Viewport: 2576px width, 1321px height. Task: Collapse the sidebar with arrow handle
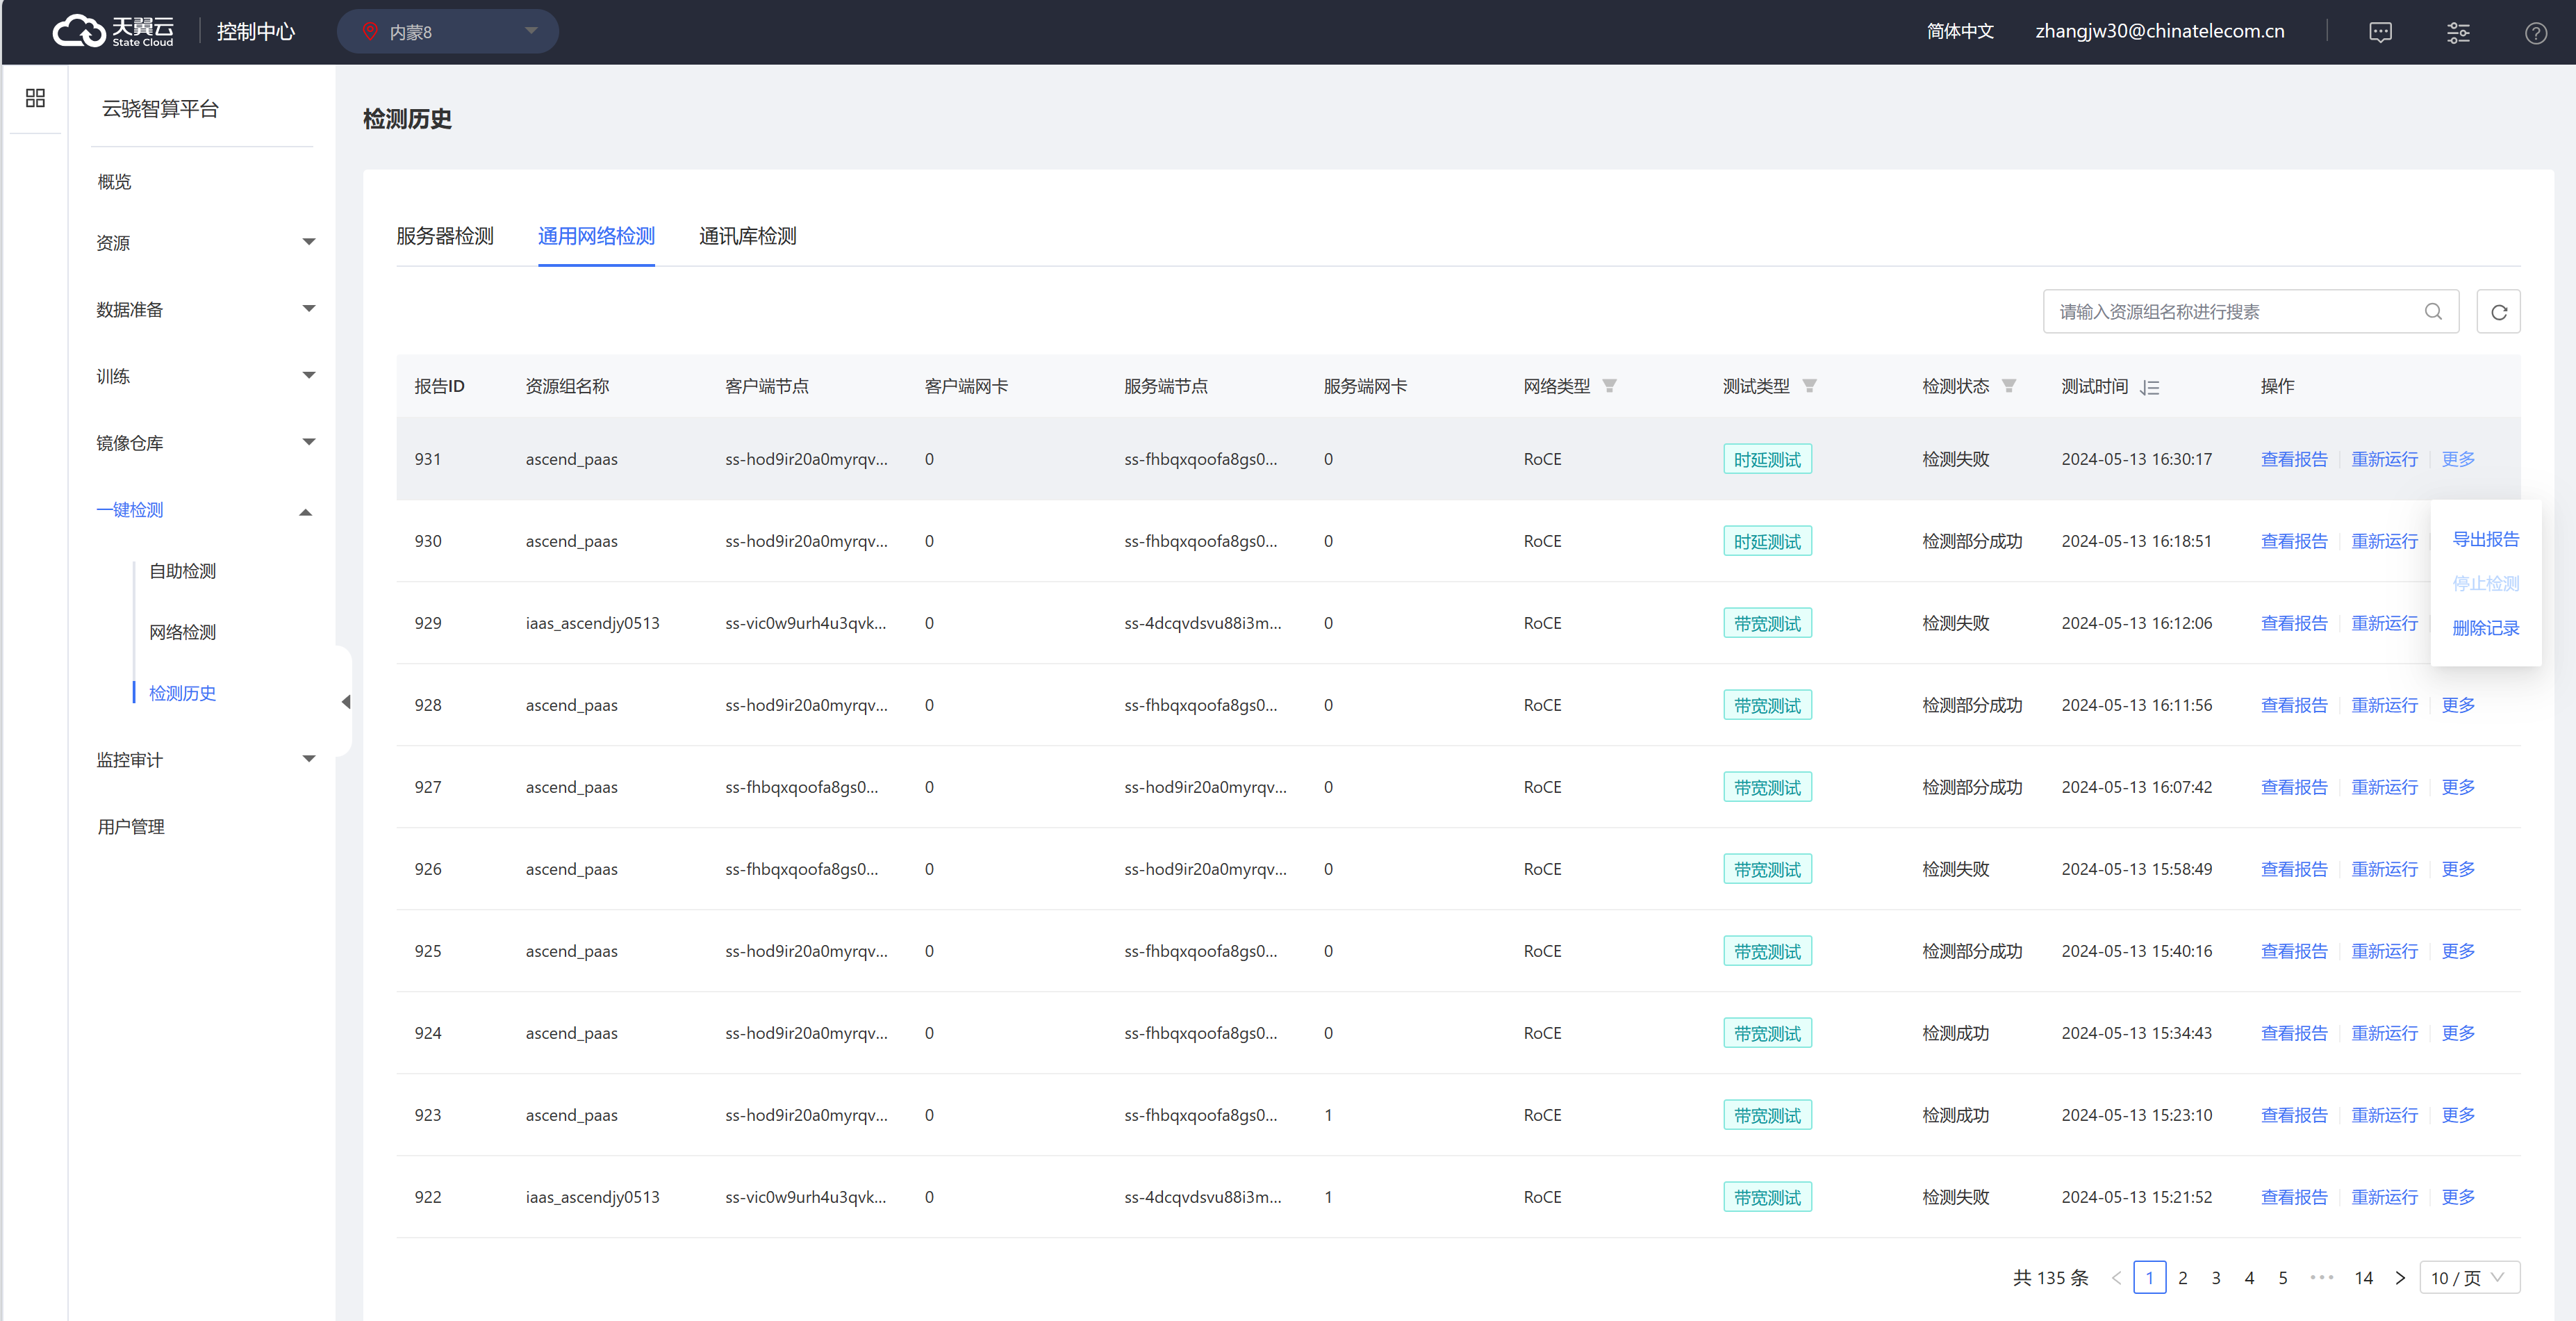345,702
